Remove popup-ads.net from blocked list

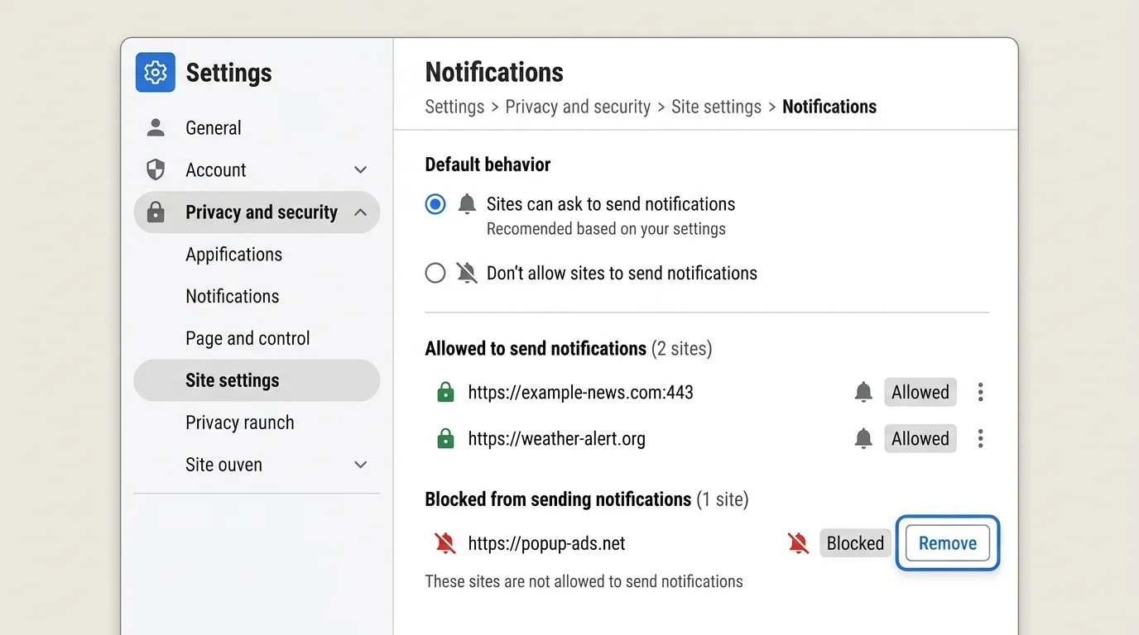click(948, 543)
